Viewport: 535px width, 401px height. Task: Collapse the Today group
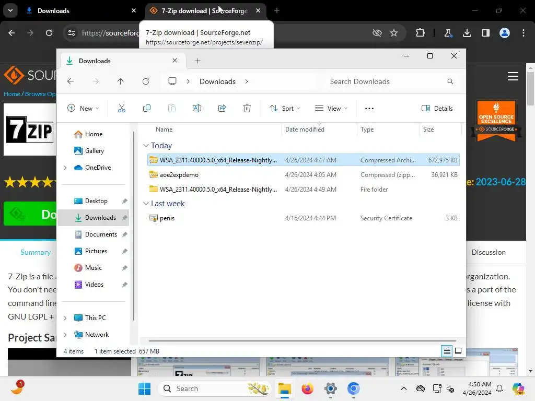tap(146, 146)
